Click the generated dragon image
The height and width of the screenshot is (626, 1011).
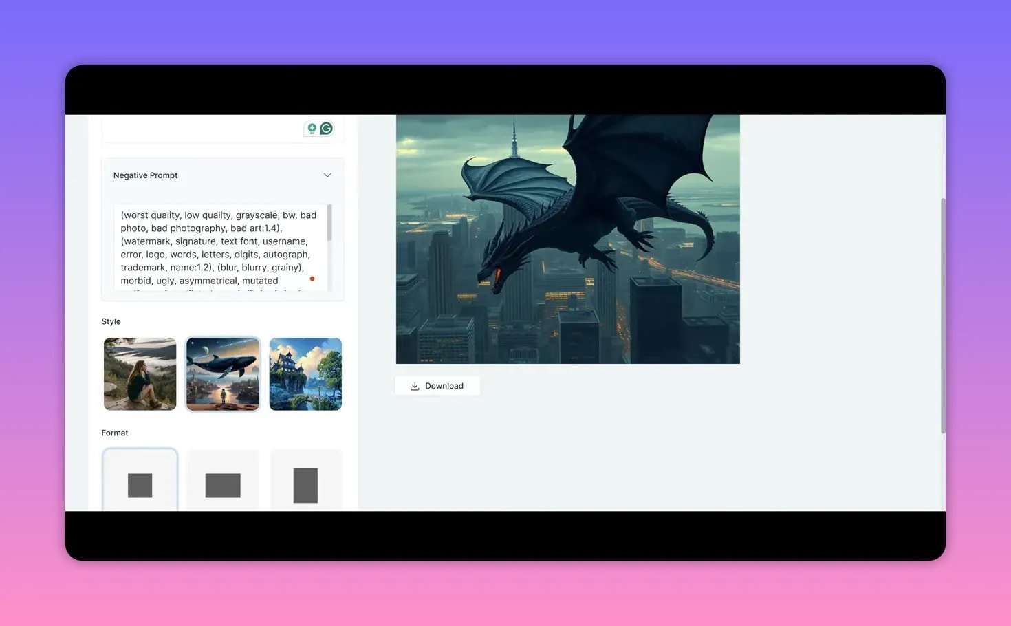(567, 239)
